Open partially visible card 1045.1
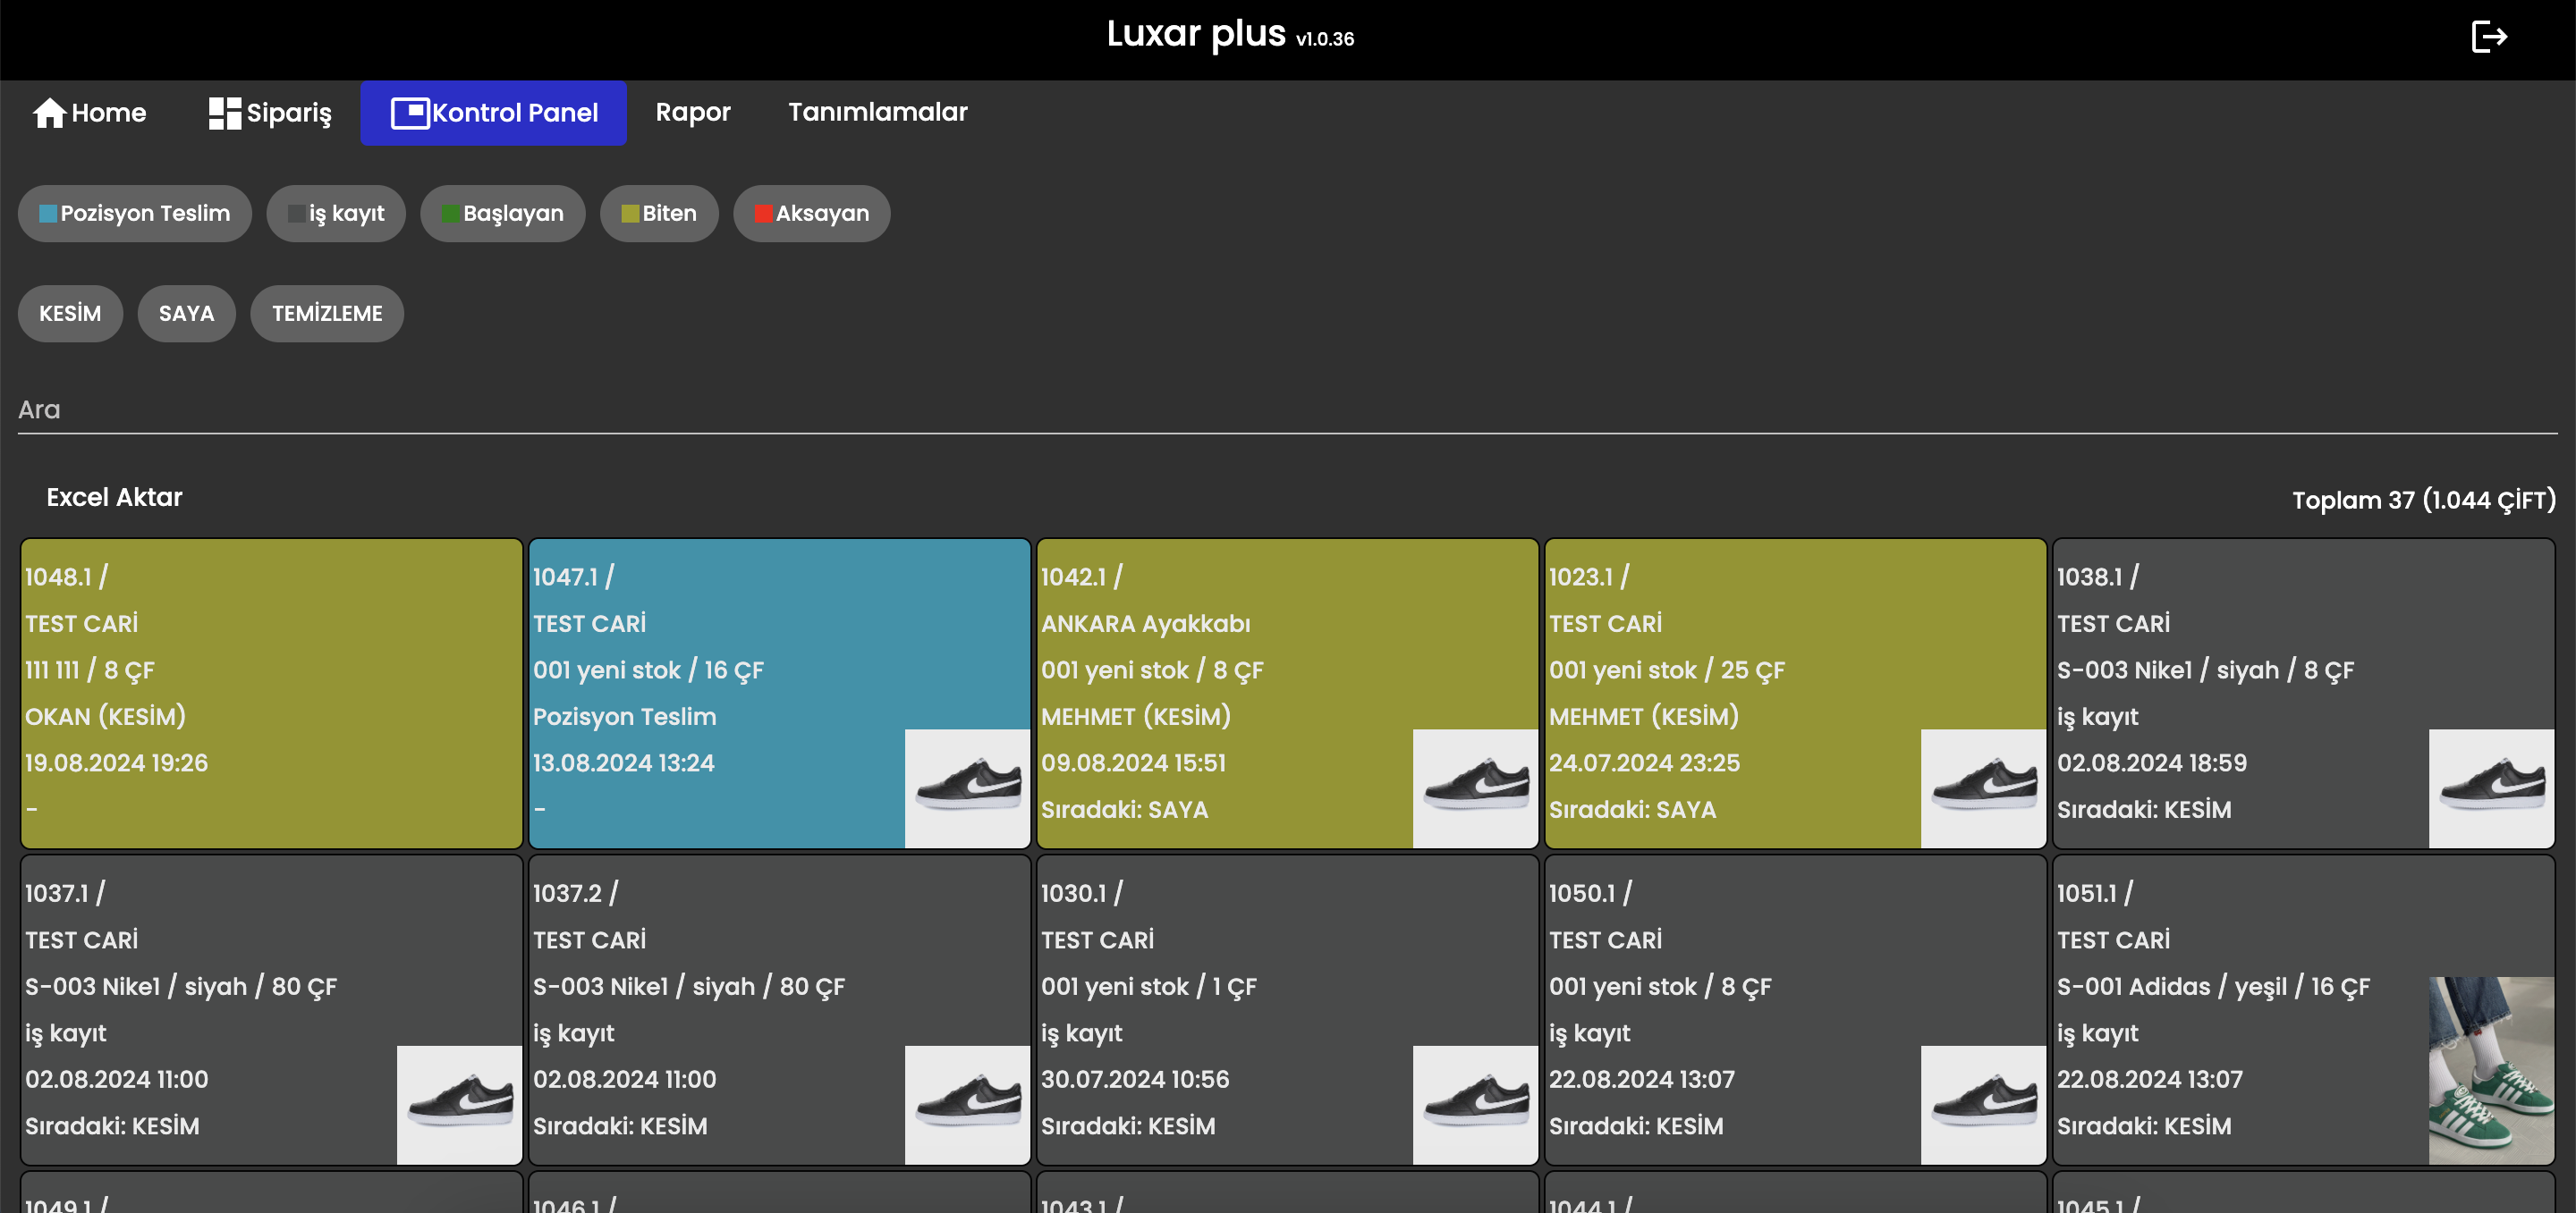 pyautogui.click(x=2304, y=1193)
